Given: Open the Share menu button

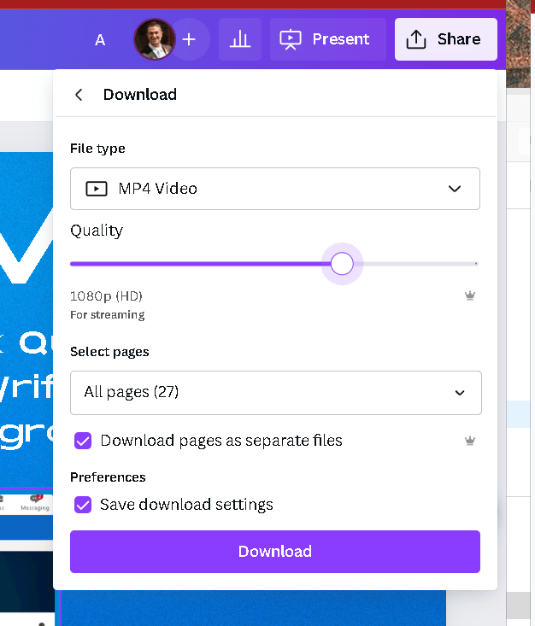Looking at the screenshot, I should coord(446,39).
